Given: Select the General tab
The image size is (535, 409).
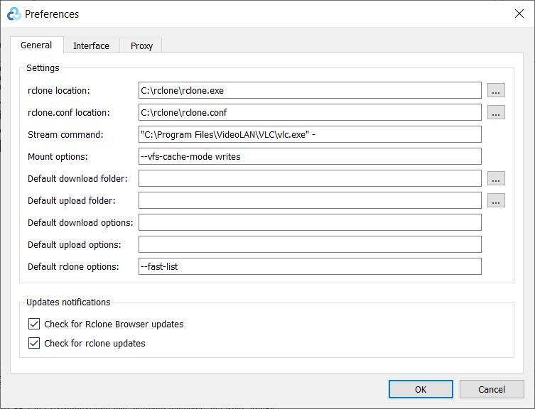Looking at the screenshot, I should pos(36,45).
